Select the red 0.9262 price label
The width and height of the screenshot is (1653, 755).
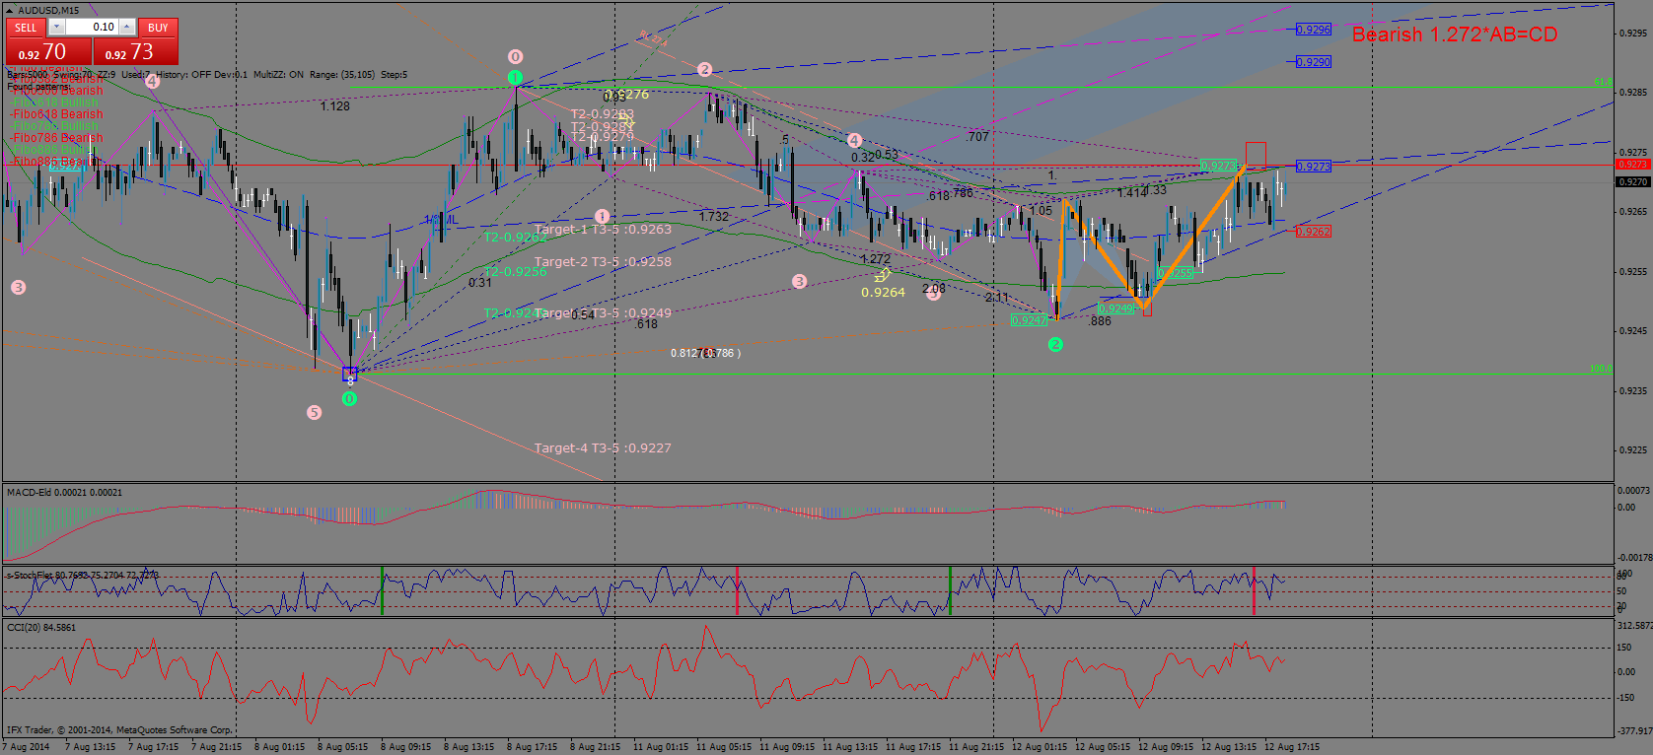click(x=1313, y=232)
